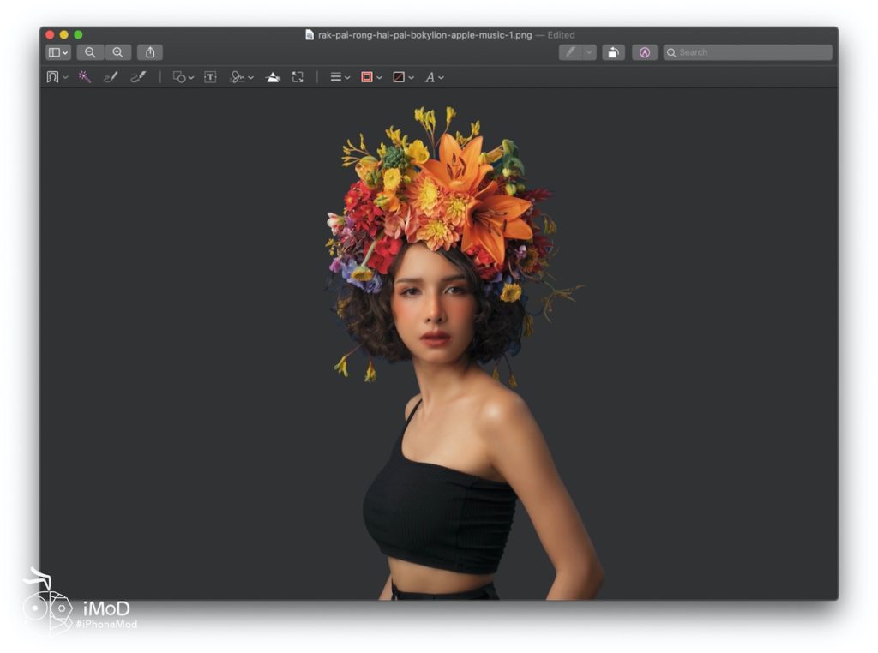Zoom out of the image

(x=90, y=52)
